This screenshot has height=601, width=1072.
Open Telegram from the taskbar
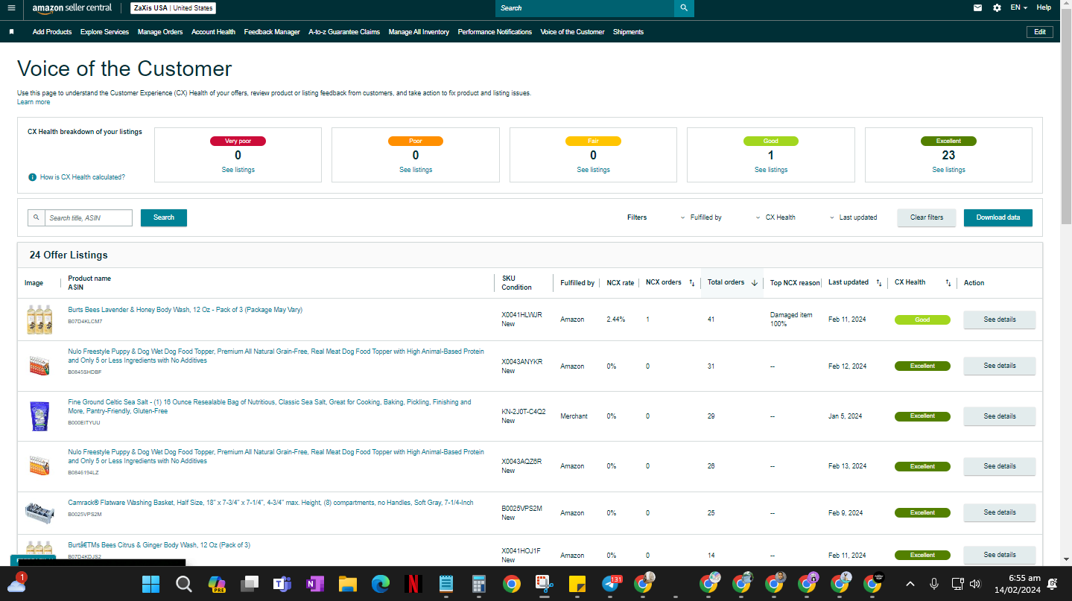tap(611, 584)
